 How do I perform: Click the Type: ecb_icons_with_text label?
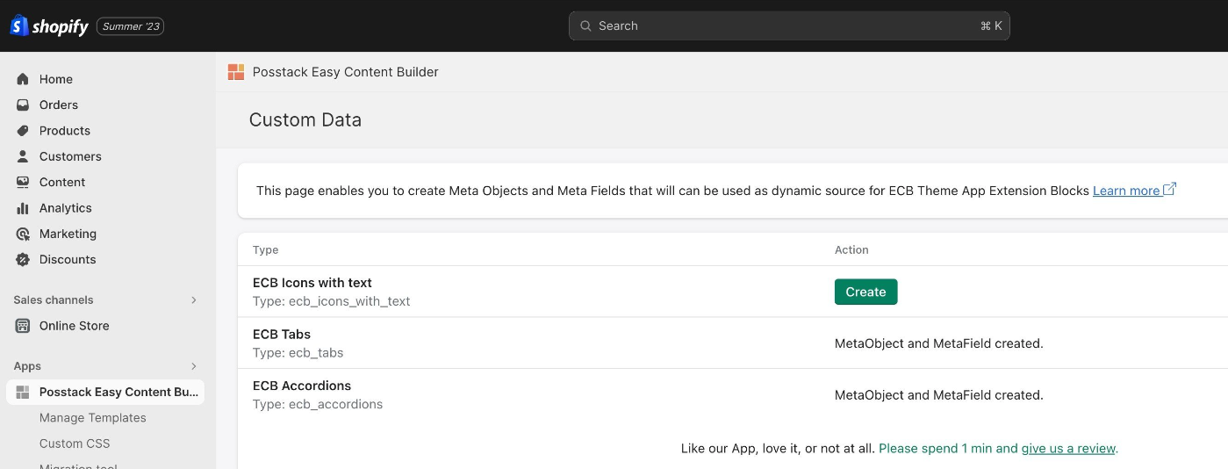[x=332, y=301]
